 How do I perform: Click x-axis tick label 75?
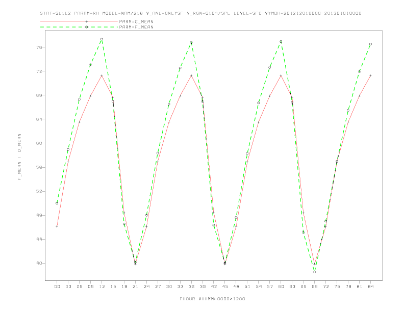click(x=337, y=287)
